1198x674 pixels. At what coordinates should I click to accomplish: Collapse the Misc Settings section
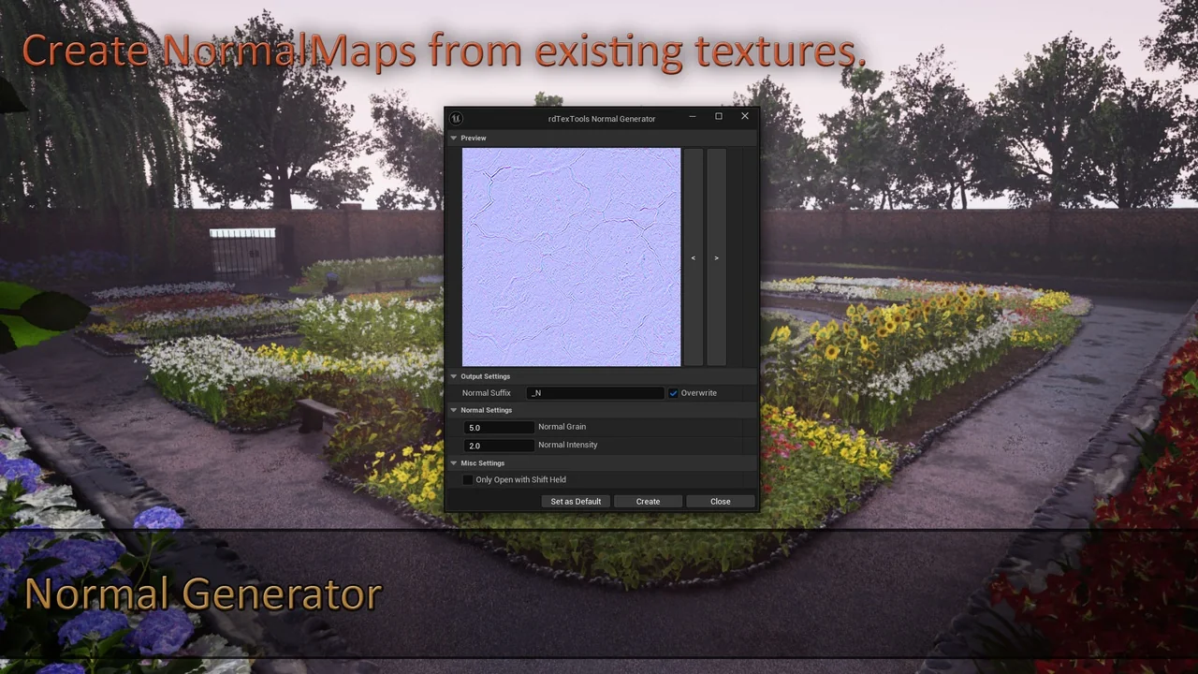(x=454, y=463)
